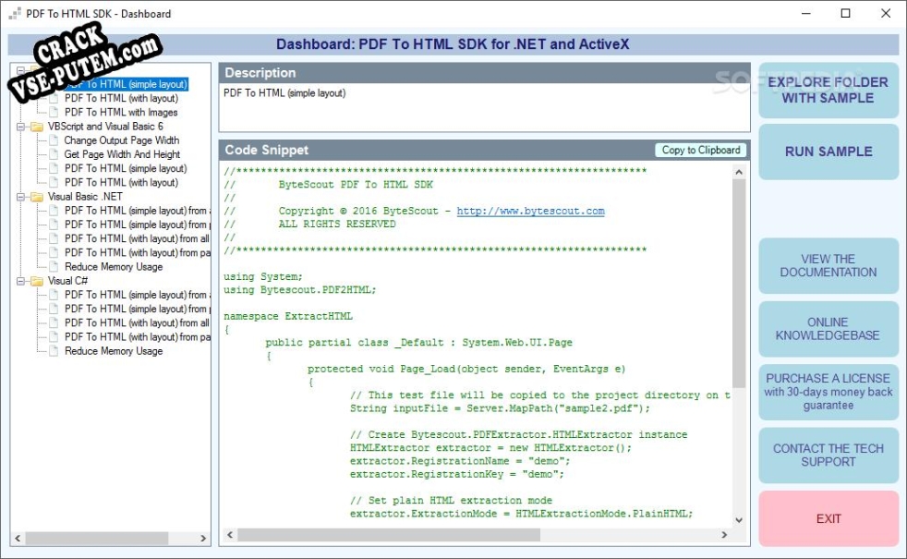Screen dimensions: 907x559
Task: Click the Visual Basic .NET folder icon
Action: 37,197
